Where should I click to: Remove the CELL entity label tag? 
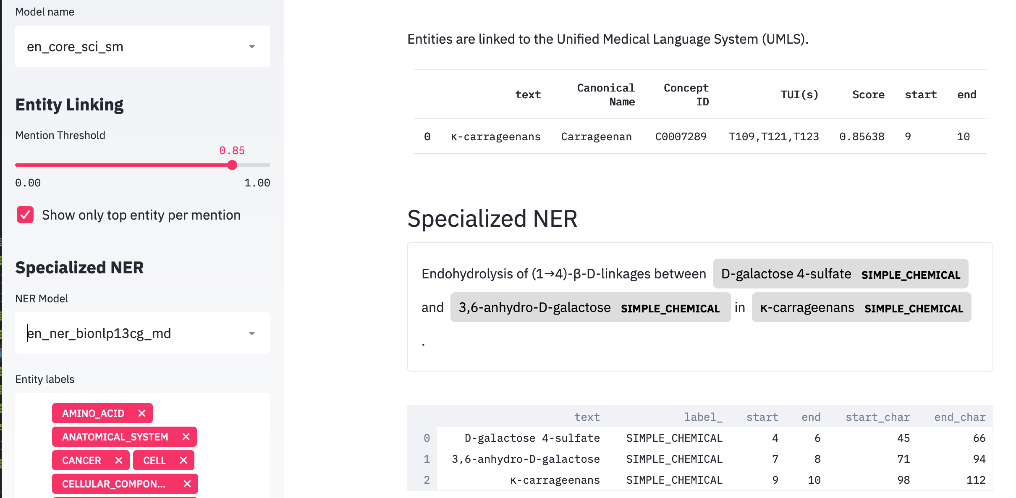[x=183, y=460]
